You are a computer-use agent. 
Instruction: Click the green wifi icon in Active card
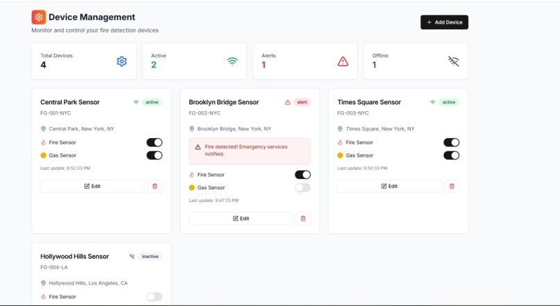tap(233, 61)
